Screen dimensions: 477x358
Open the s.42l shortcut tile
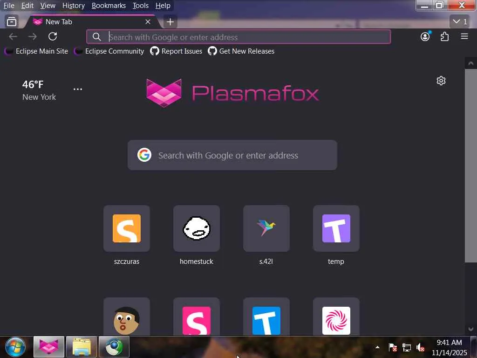tap(266, 235)
